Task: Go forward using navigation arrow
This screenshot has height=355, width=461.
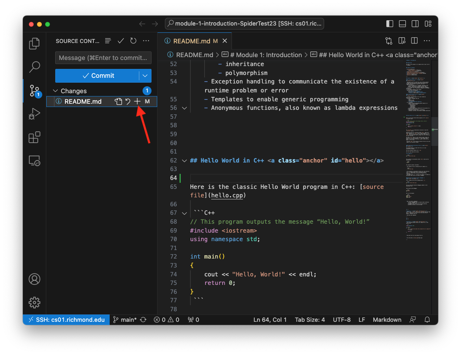Action: click(155, 24)
